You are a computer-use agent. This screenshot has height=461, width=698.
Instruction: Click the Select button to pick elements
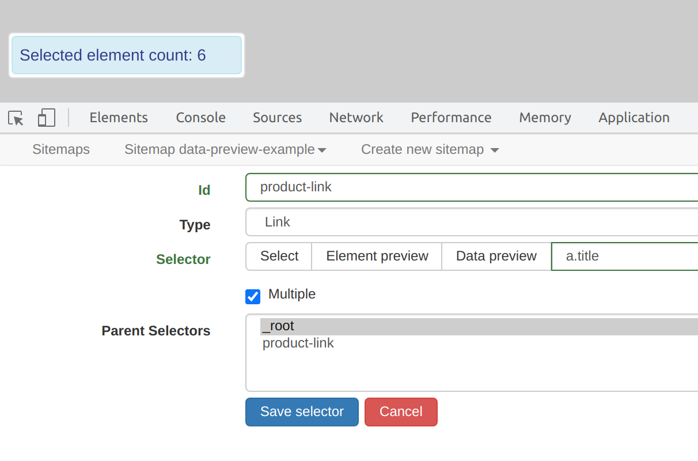[x=279, y=256]
